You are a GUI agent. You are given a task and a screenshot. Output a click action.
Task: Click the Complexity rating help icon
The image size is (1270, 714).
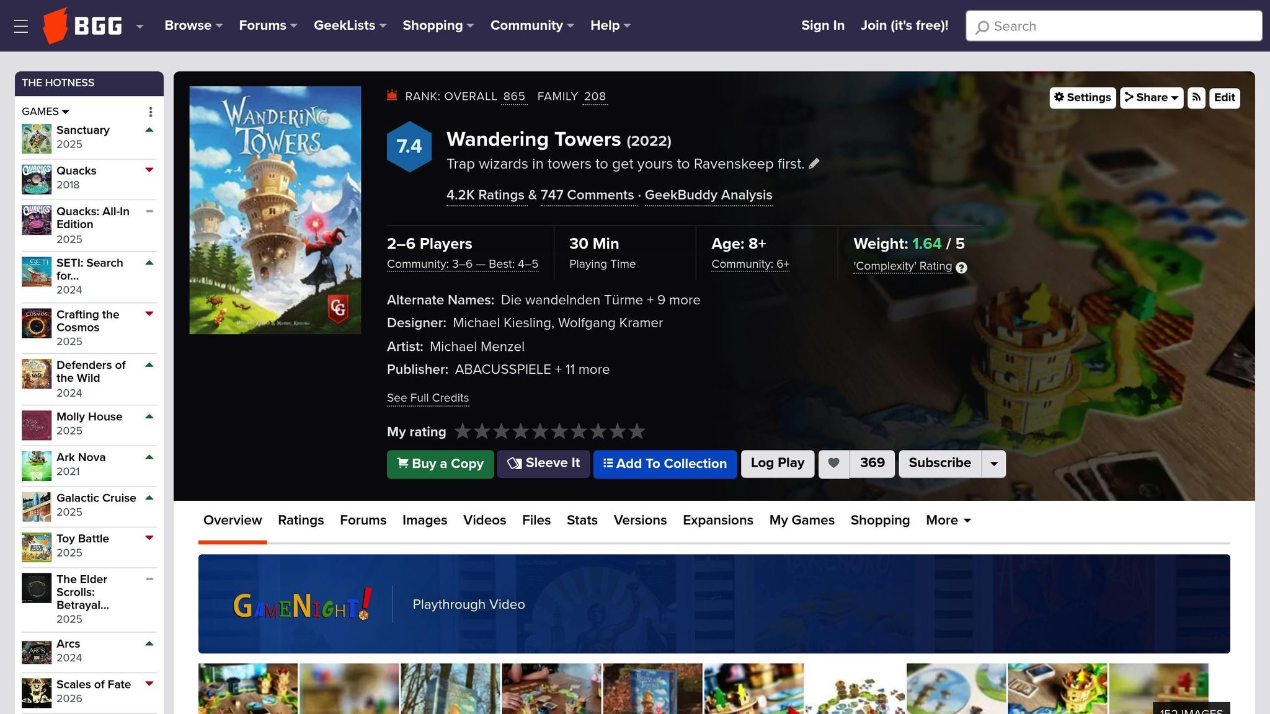tap(961, 268)
